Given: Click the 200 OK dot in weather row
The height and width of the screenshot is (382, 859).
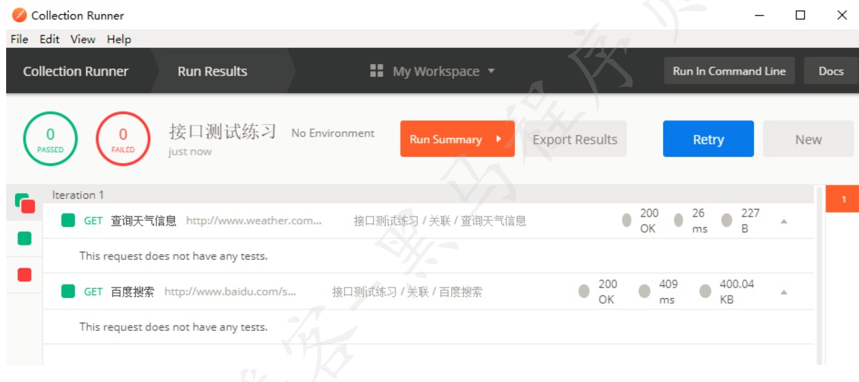Looking at the screenshot, I should pyautogui.click(x=627, y=220).
